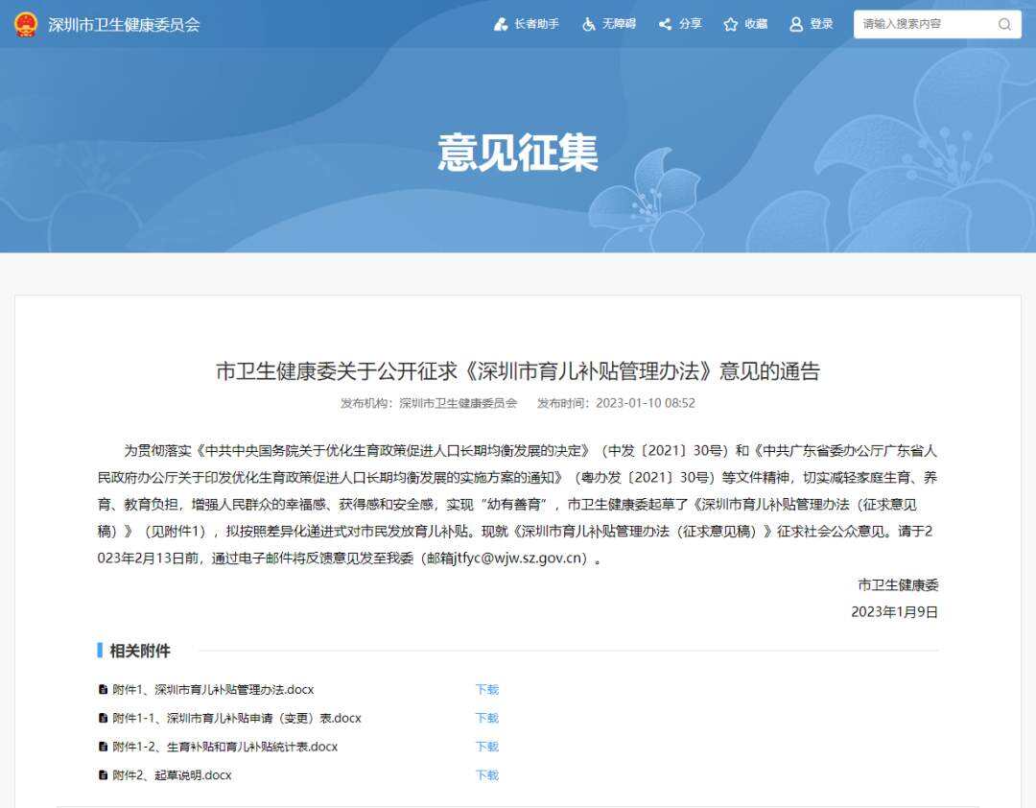The image size is (1036, 808).
Task: Click the search magnifier icon
Action: pyautogui.click(x=1004, y=24)
